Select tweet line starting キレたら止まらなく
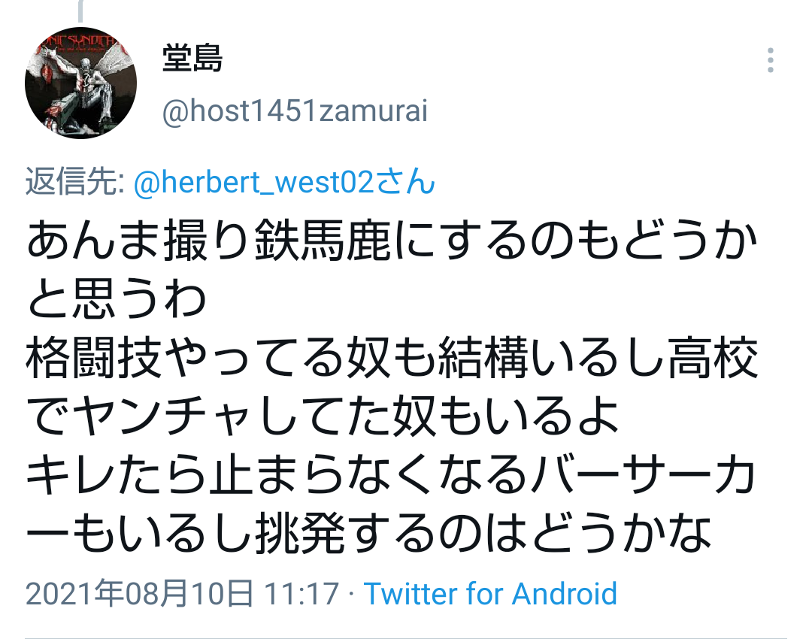The height and width of the screenshot is (642, 812). [x=391, y=474]
